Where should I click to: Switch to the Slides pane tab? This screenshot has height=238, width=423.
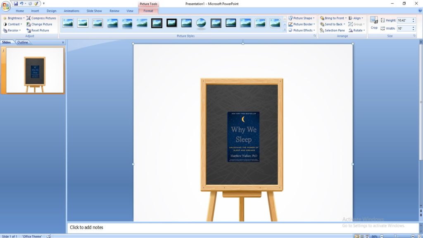[7, 42]
